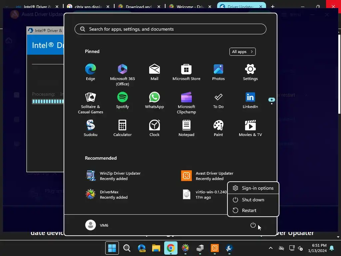Open LinkedIn app
Image resolution: width=341 pixels, height=256 pixels.
point(250,100)
